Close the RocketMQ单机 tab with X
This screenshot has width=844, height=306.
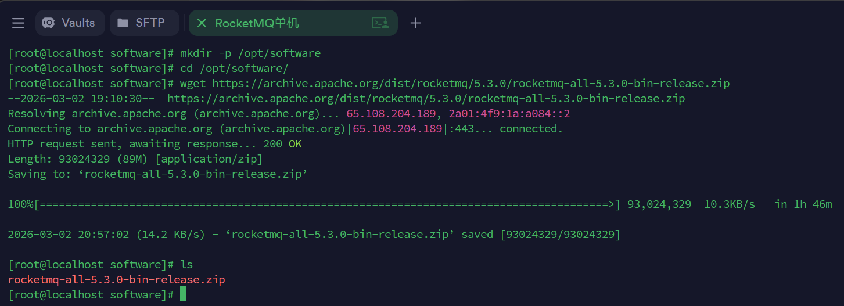point(202,23)
